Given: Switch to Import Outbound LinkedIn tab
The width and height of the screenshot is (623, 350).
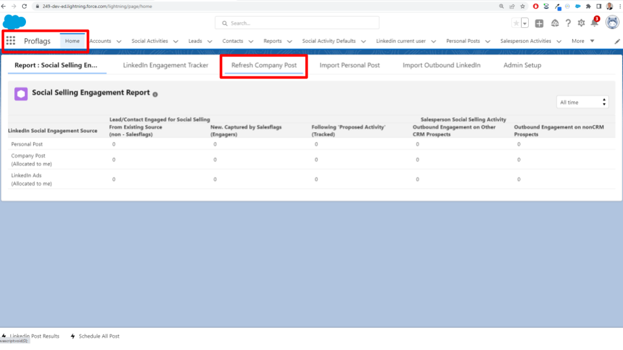Looking at the screenshot, I should coord(441,65).
